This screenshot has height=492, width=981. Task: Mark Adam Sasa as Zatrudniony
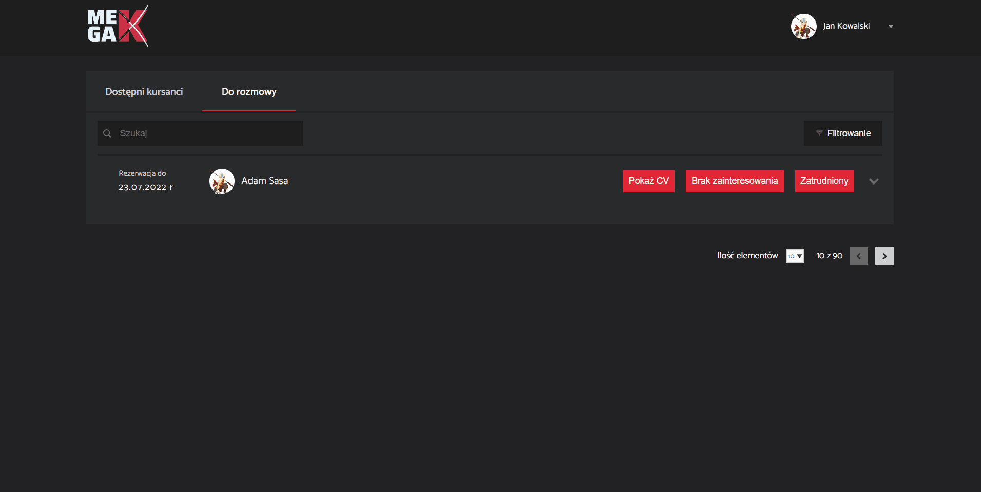824,181
